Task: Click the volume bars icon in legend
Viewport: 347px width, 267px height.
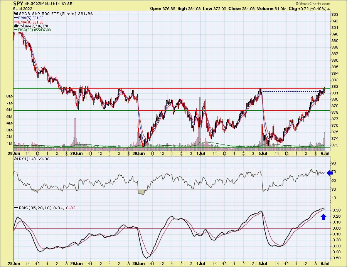Action: point(16,26)
